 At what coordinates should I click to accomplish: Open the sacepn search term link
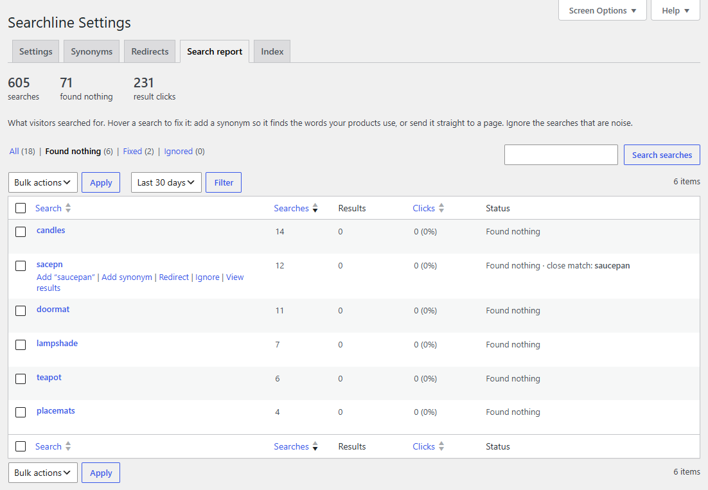pyautogui.click(x=49, y=265)
